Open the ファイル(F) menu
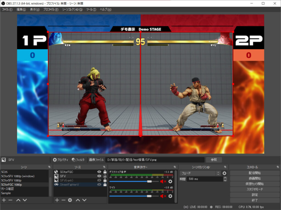The width and height of the screenshot is (281, 210). tap(7, 10)
